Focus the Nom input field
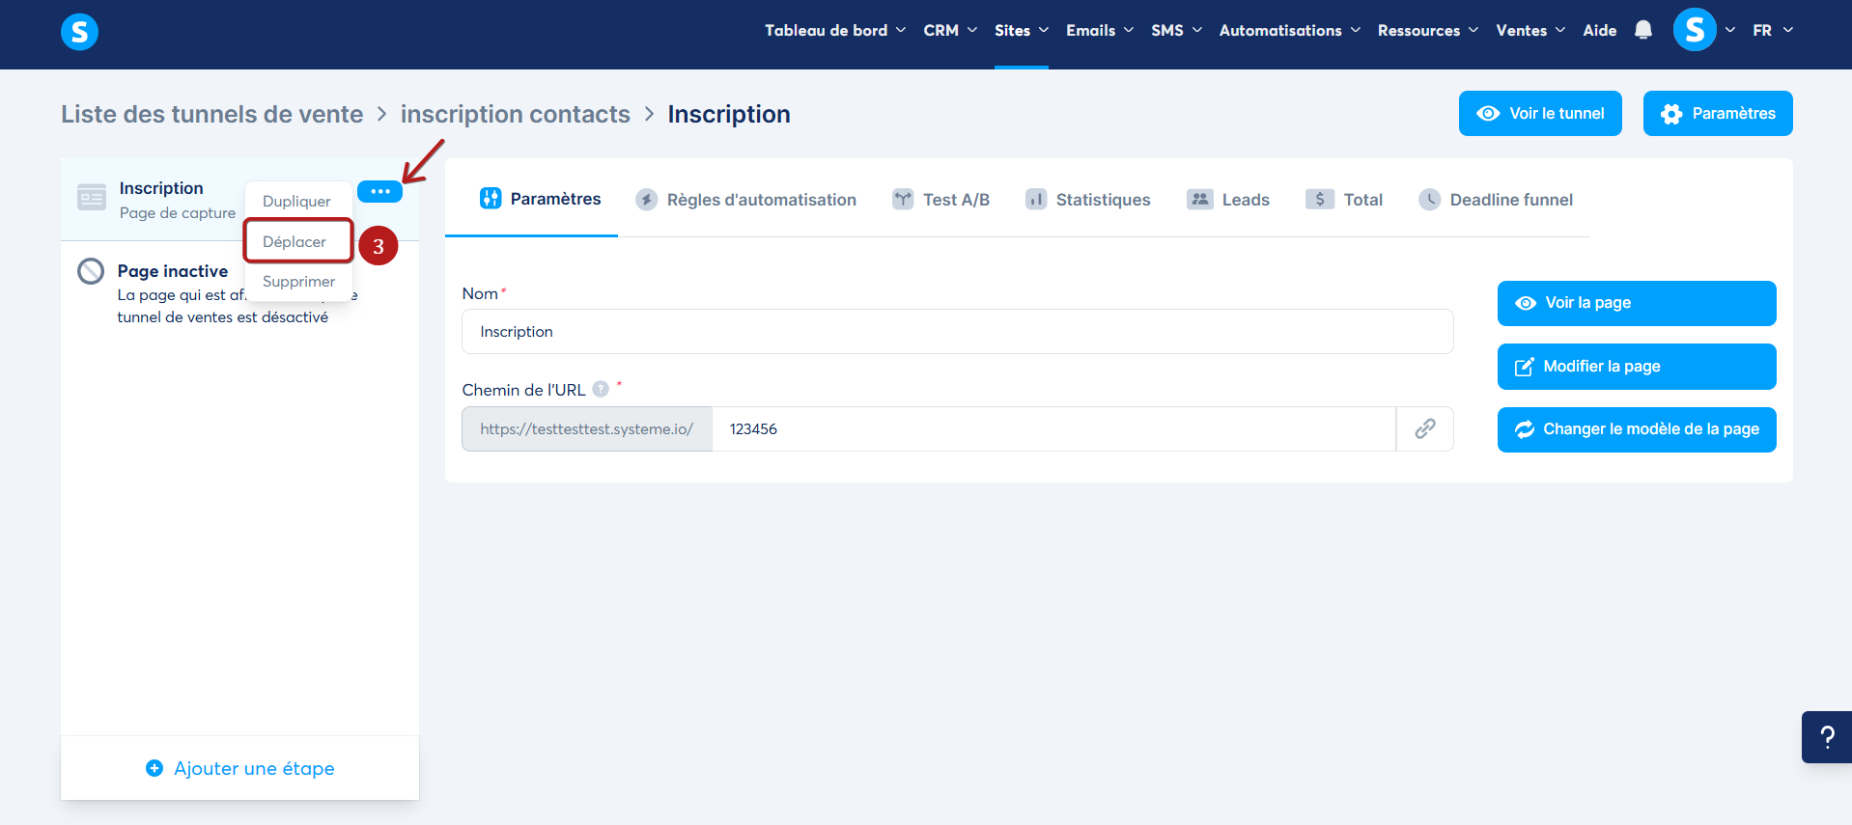 coord(958,331)
